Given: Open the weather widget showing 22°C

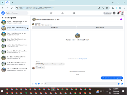Looking at the screenshot, I should [100, 91].
